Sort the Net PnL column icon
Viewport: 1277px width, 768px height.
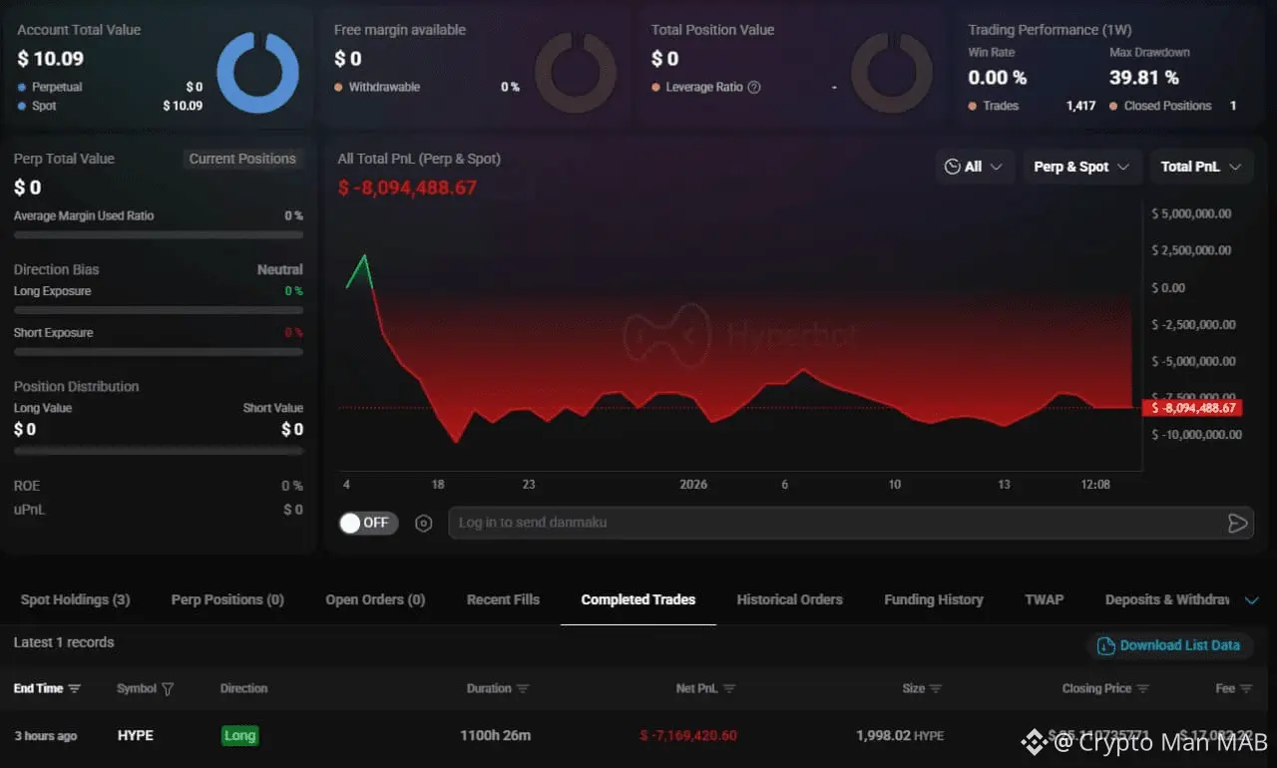click(729, 688)
